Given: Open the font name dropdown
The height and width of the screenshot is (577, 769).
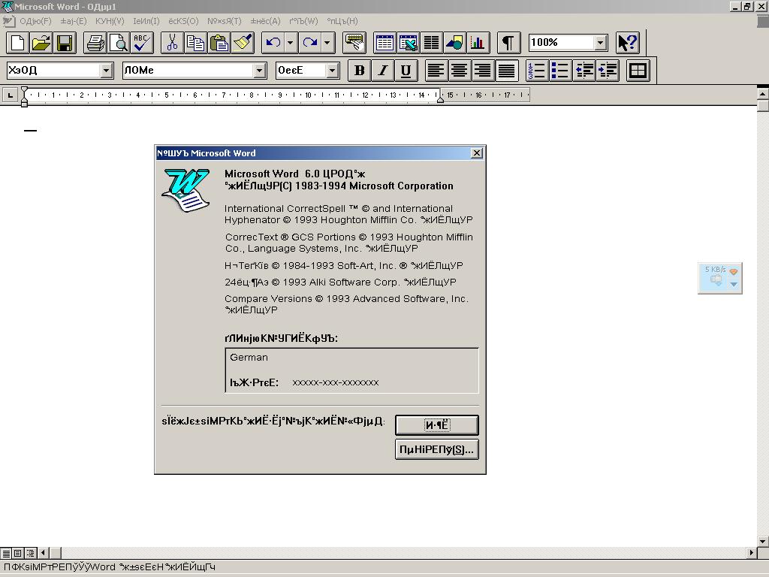Looking at the screenshot, I should (x=259, y=71).
